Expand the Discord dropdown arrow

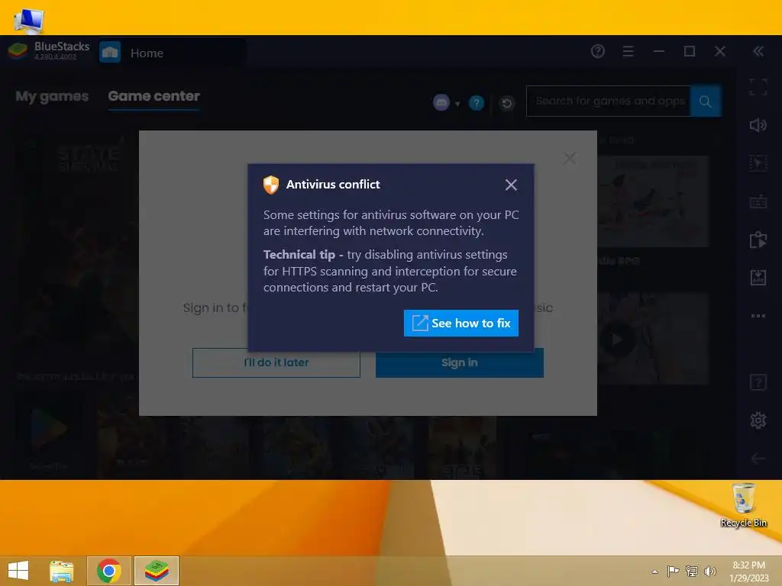pos(457,104)
